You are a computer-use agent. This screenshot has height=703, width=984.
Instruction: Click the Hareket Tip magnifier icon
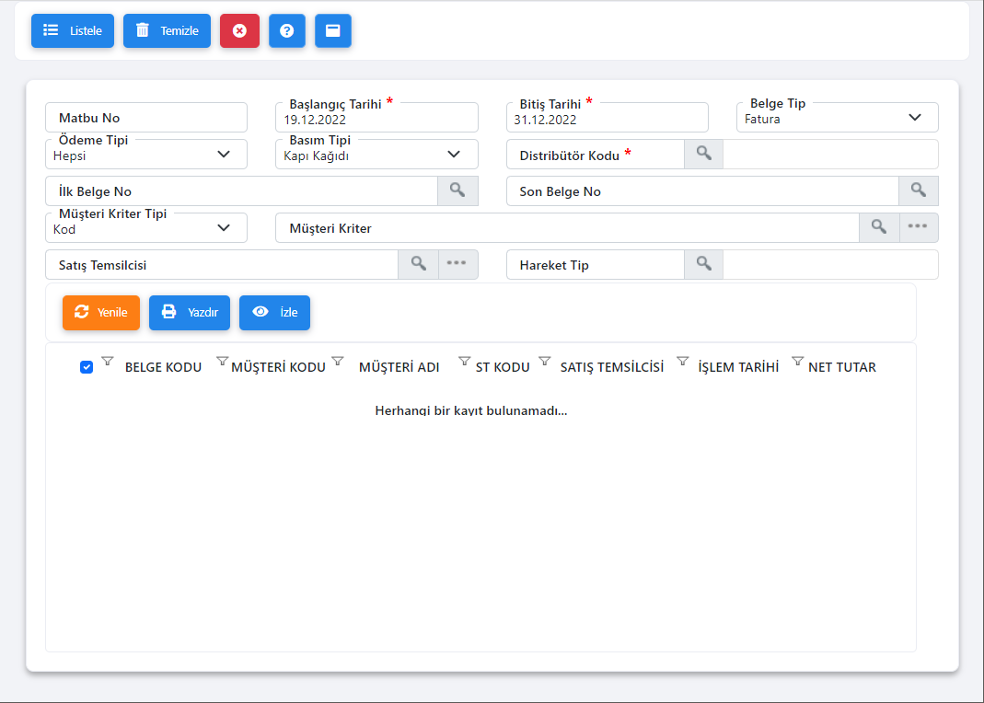coord(704,264)
